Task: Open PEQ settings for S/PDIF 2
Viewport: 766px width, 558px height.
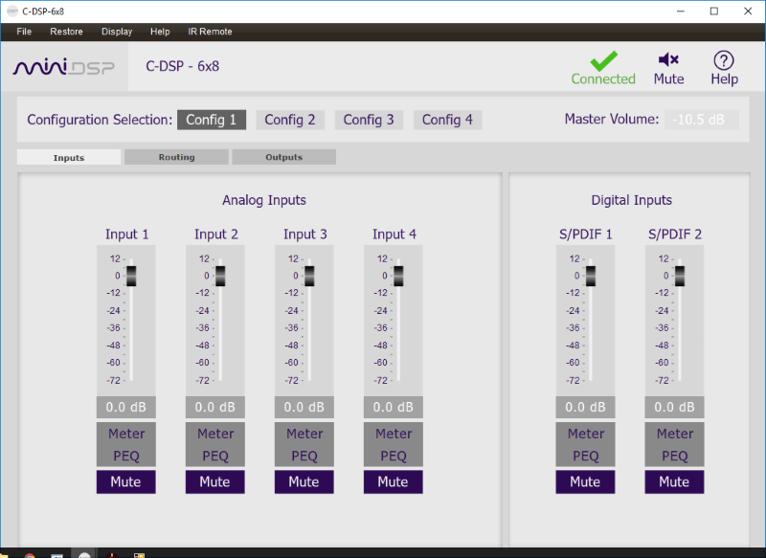Action: click(674, 456)
